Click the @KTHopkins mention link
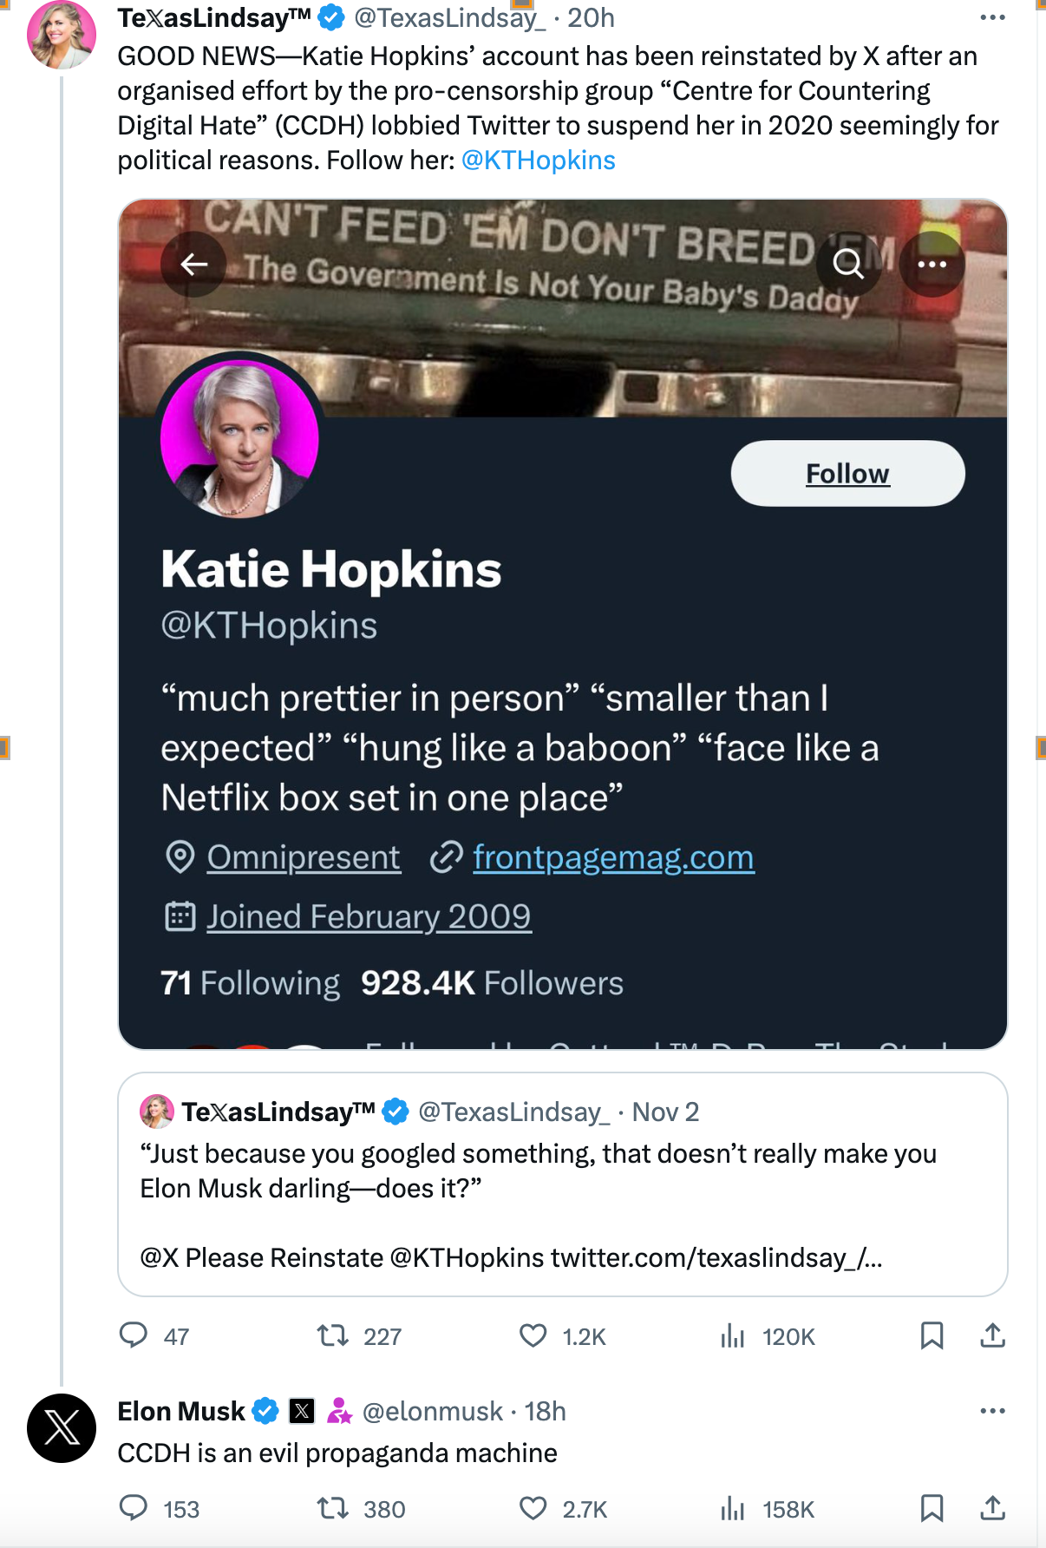 [539, 161]
